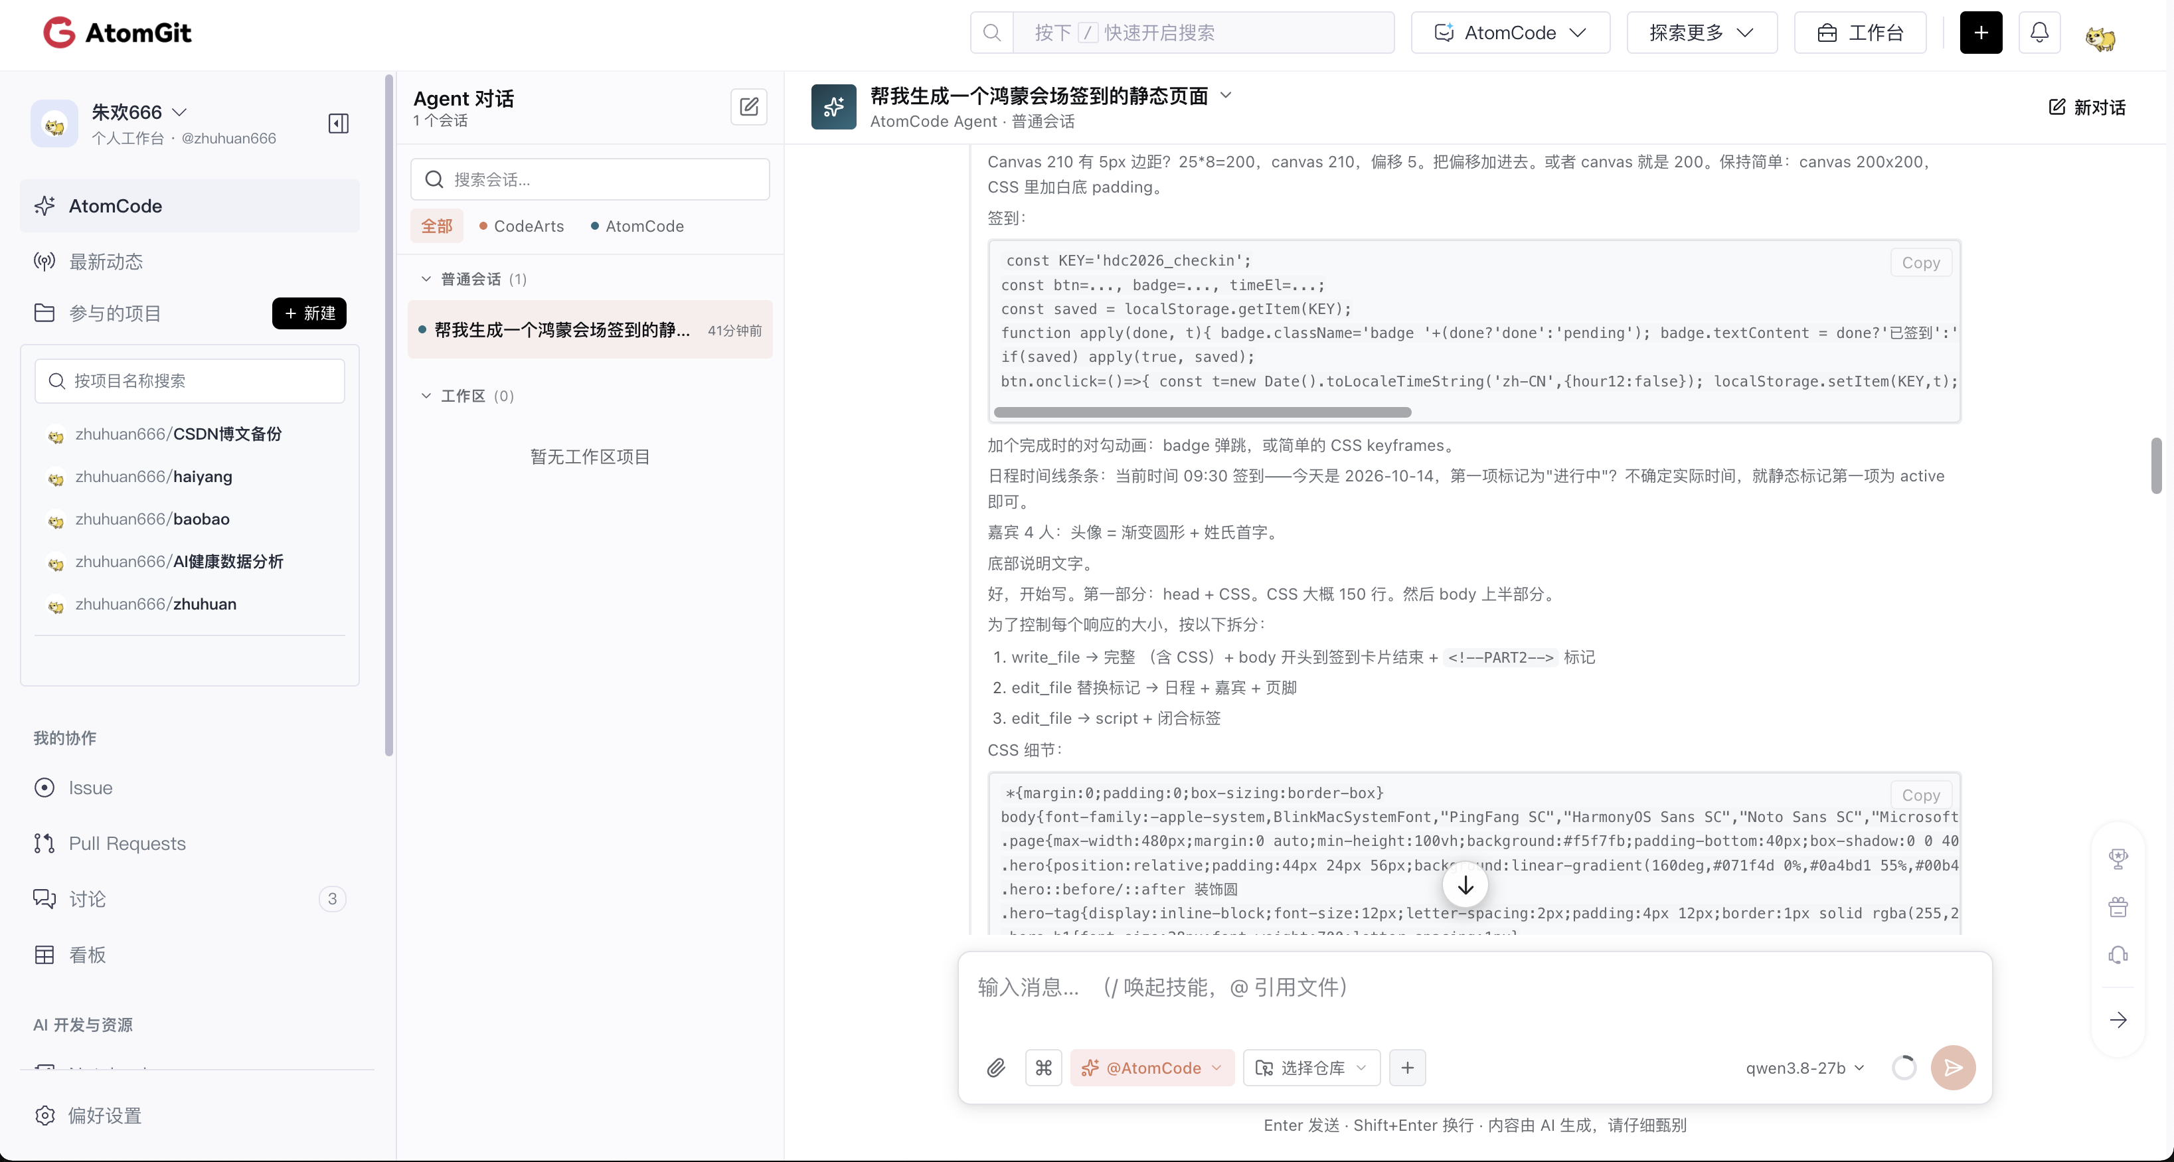The height and width of the screenshot is (1162, 2174).
Task: Open Pull Requests in the sidebar
Action: pyautogui.click(x=190, y=843)
